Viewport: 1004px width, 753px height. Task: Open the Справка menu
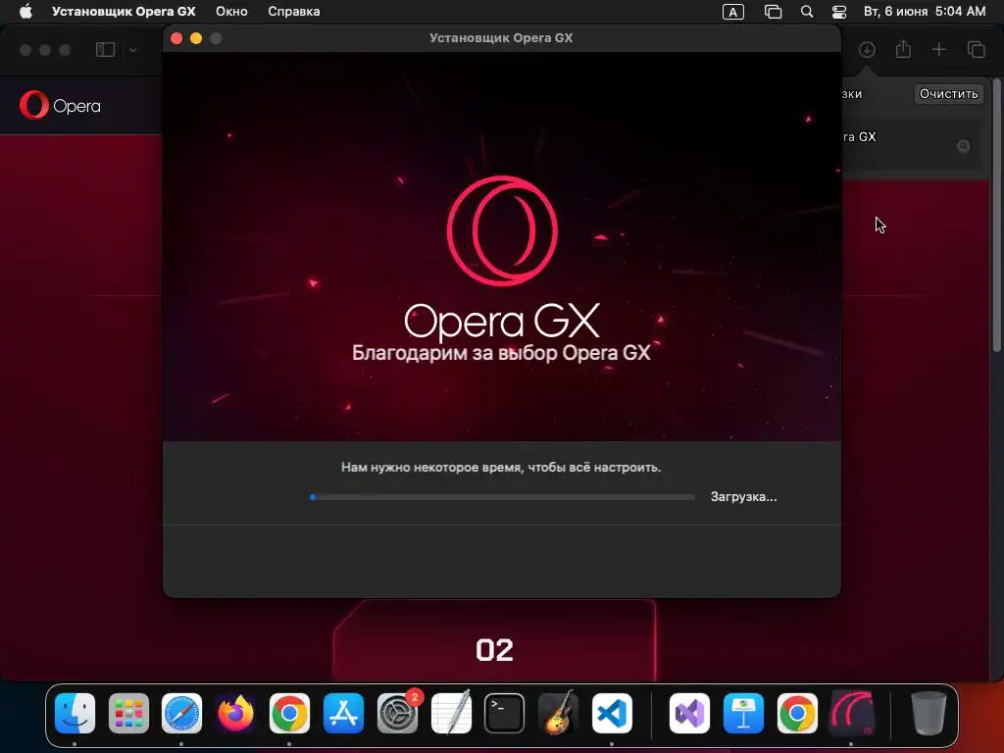[294, 12]
